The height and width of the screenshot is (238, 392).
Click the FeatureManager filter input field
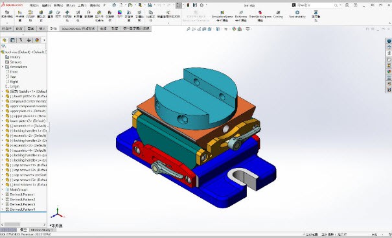pyautogui.click(x=26, y=46)
